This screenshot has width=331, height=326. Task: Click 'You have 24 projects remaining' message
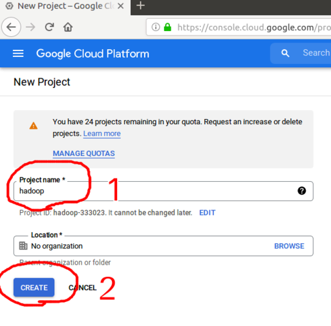point(177,127)
